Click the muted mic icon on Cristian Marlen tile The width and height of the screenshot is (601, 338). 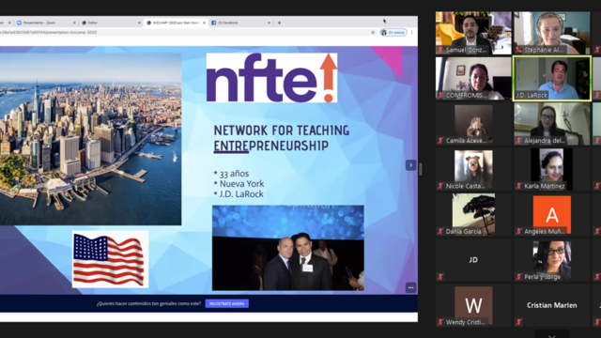[x=519, y=322]
